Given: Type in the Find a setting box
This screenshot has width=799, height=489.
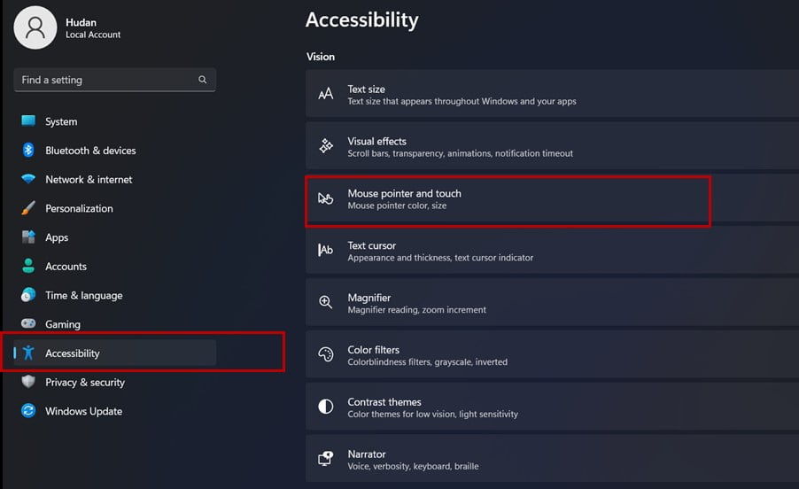Looking at the screenshot, I should (106, 80).
